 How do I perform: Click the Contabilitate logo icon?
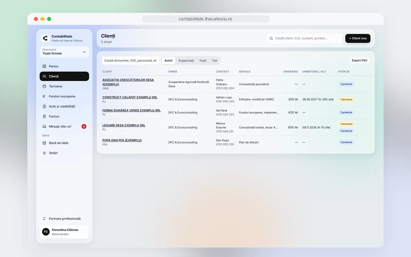[45, 38]
